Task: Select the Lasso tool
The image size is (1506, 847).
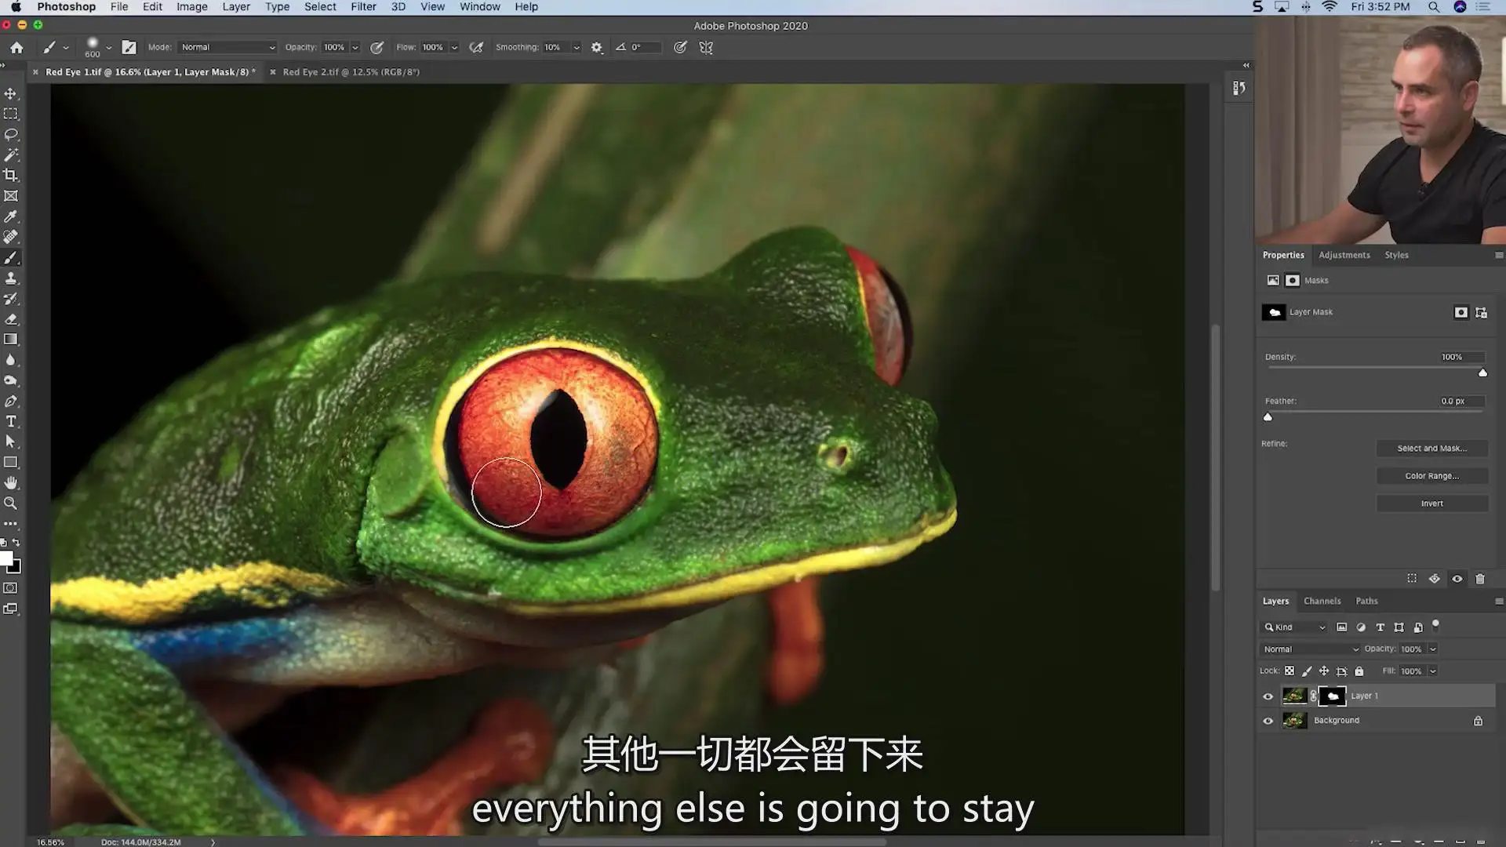Action: [11, 134]
